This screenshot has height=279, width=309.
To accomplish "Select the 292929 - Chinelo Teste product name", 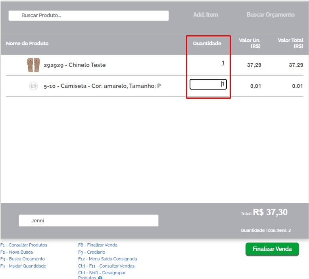I will tap(75, 65).
